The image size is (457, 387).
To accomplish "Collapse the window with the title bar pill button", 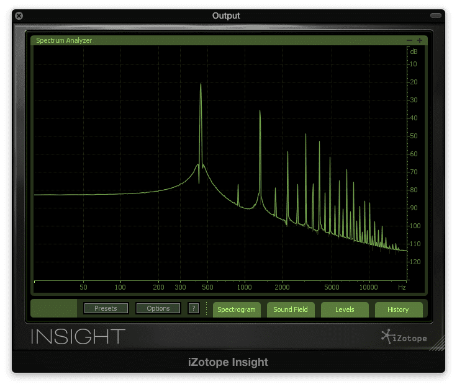I will point(436,16).
